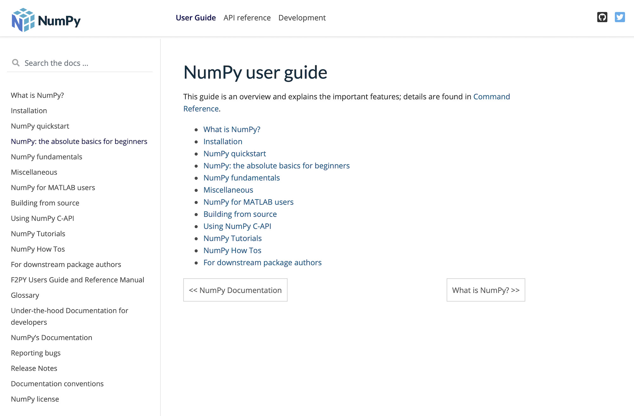634x416 pixels.
Task: Open the GitHub icon link
Action: point(602,17)
